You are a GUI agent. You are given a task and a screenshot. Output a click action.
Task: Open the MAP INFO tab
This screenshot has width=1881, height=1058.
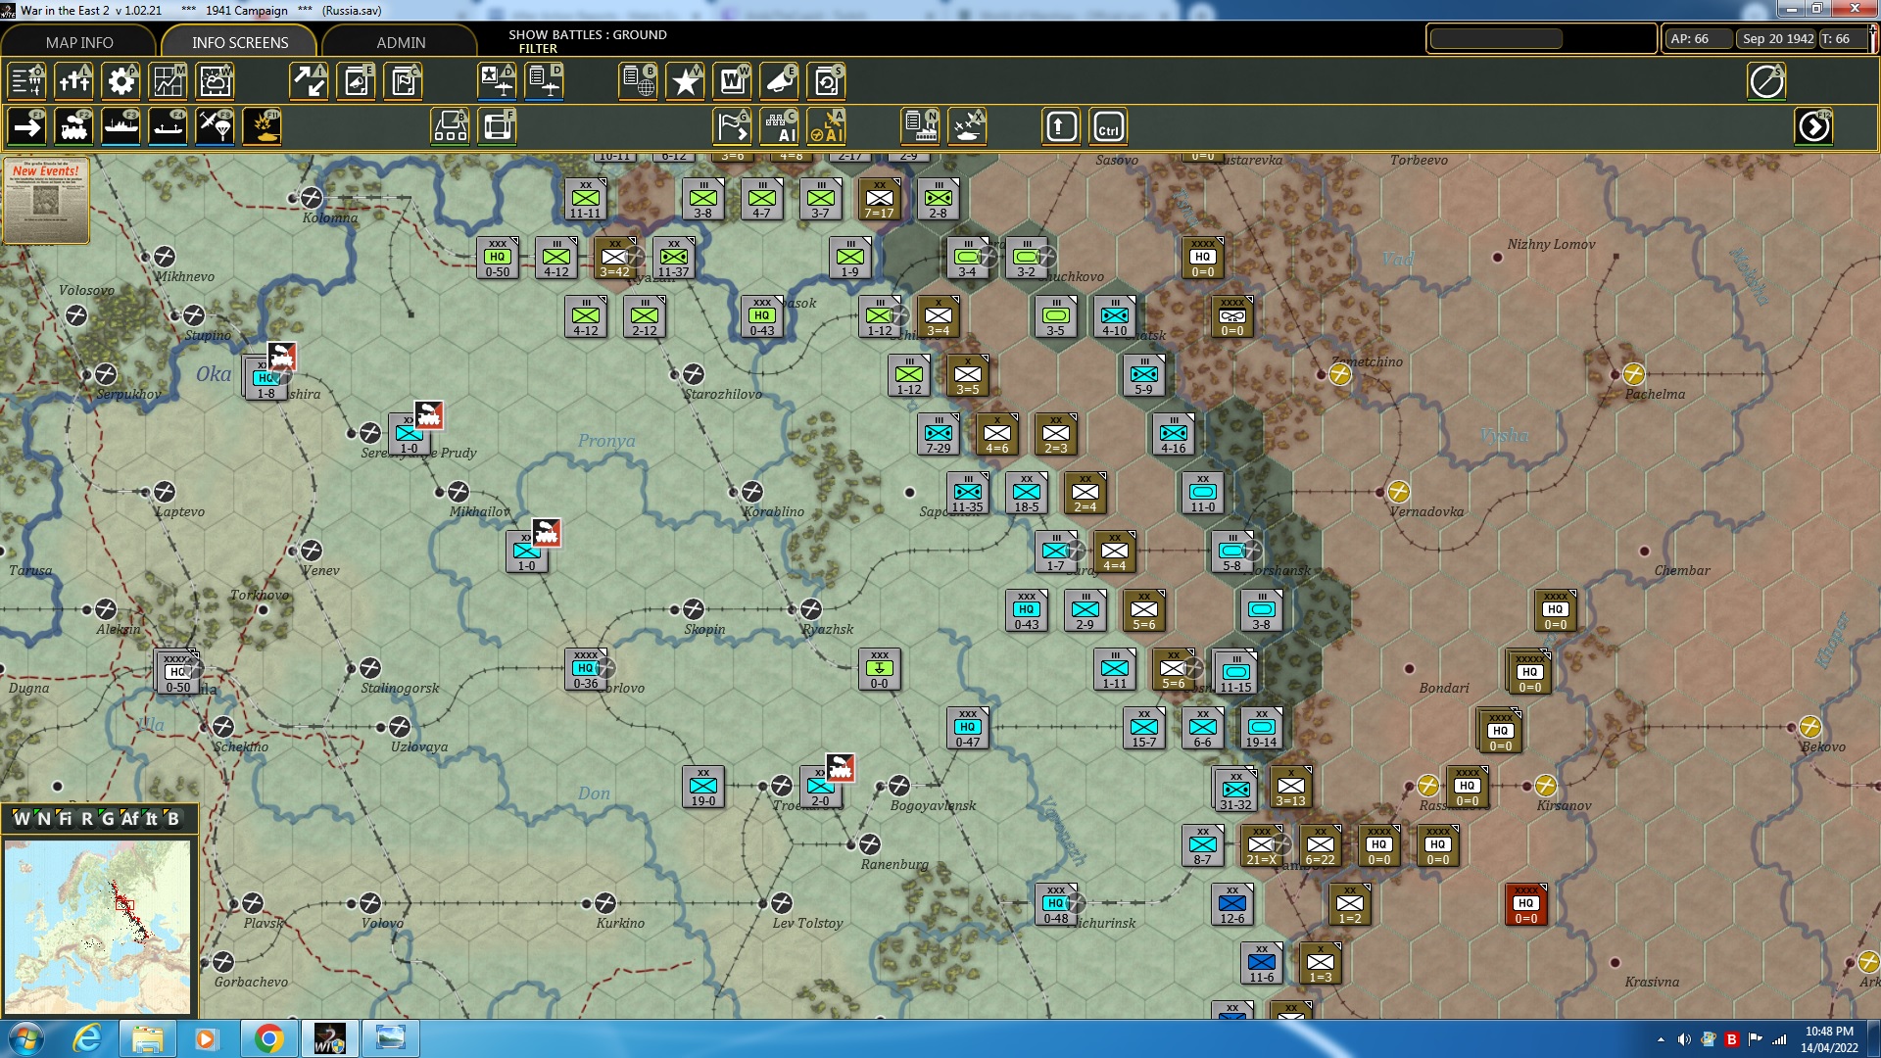79,42
